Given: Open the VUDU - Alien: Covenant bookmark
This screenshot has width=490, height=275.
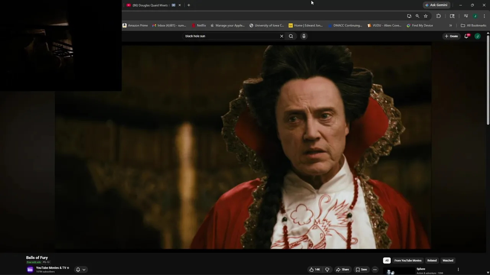Looking at the screenshot, I should pyautogui.click(x=384, y=26).
